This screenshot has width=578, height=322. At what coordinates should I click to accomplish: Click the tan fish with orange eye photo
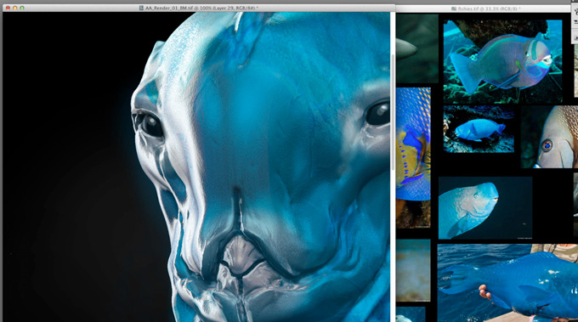(x=550, y=137)
